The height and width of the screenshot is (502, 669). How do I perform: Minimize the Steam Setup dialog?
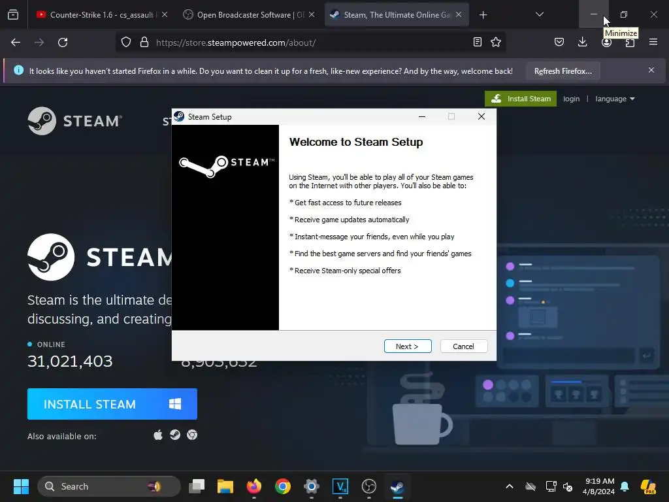tap(422, 116)
